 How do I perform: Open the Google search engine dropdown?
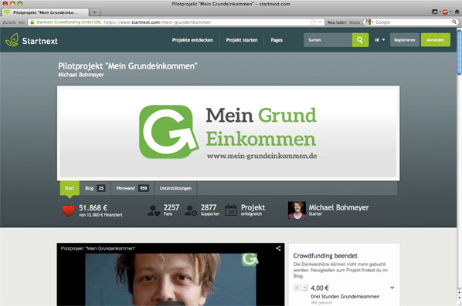(x=369, y=22)
